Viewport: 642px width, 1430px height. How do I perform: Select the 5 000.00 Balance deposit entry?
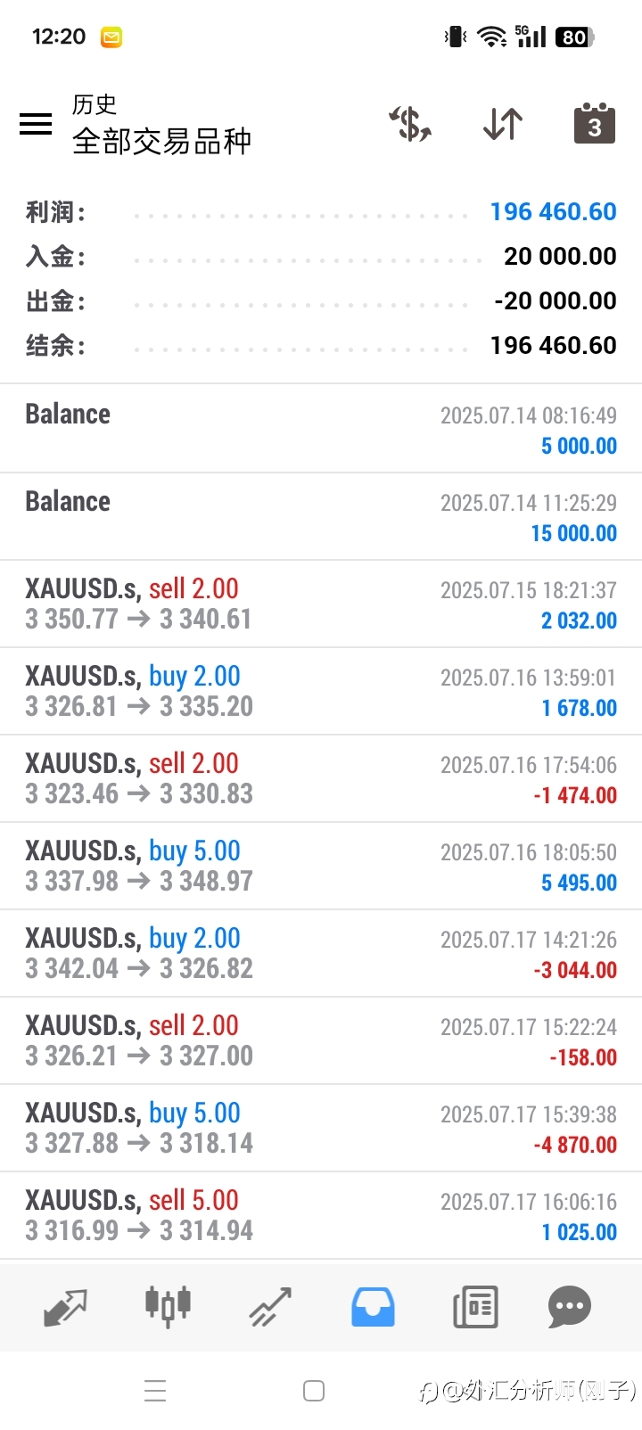click(321, 429)
